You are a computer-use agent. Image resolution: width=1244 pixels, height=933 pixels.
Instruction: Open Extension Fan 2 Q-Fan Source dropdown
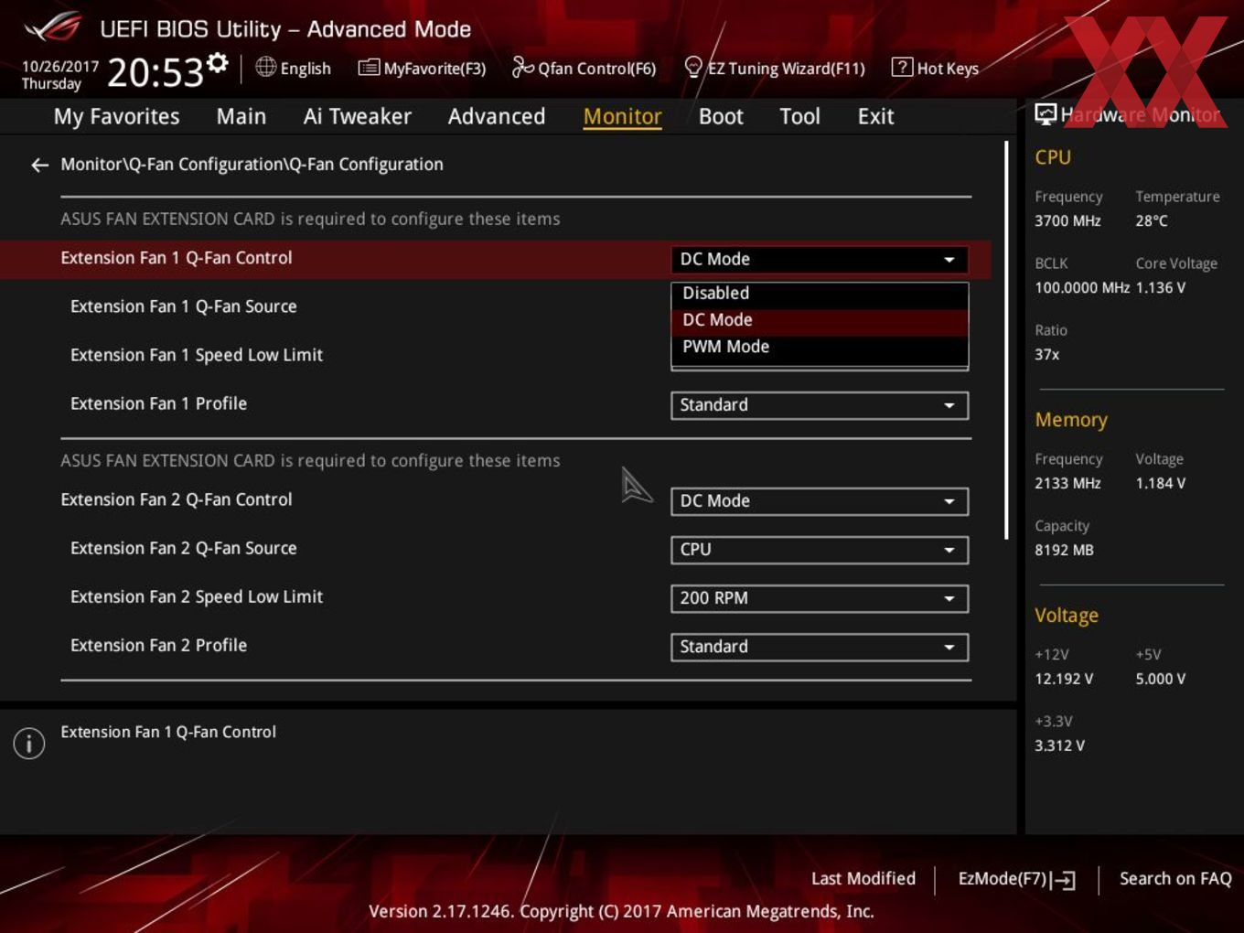(820, 550)
